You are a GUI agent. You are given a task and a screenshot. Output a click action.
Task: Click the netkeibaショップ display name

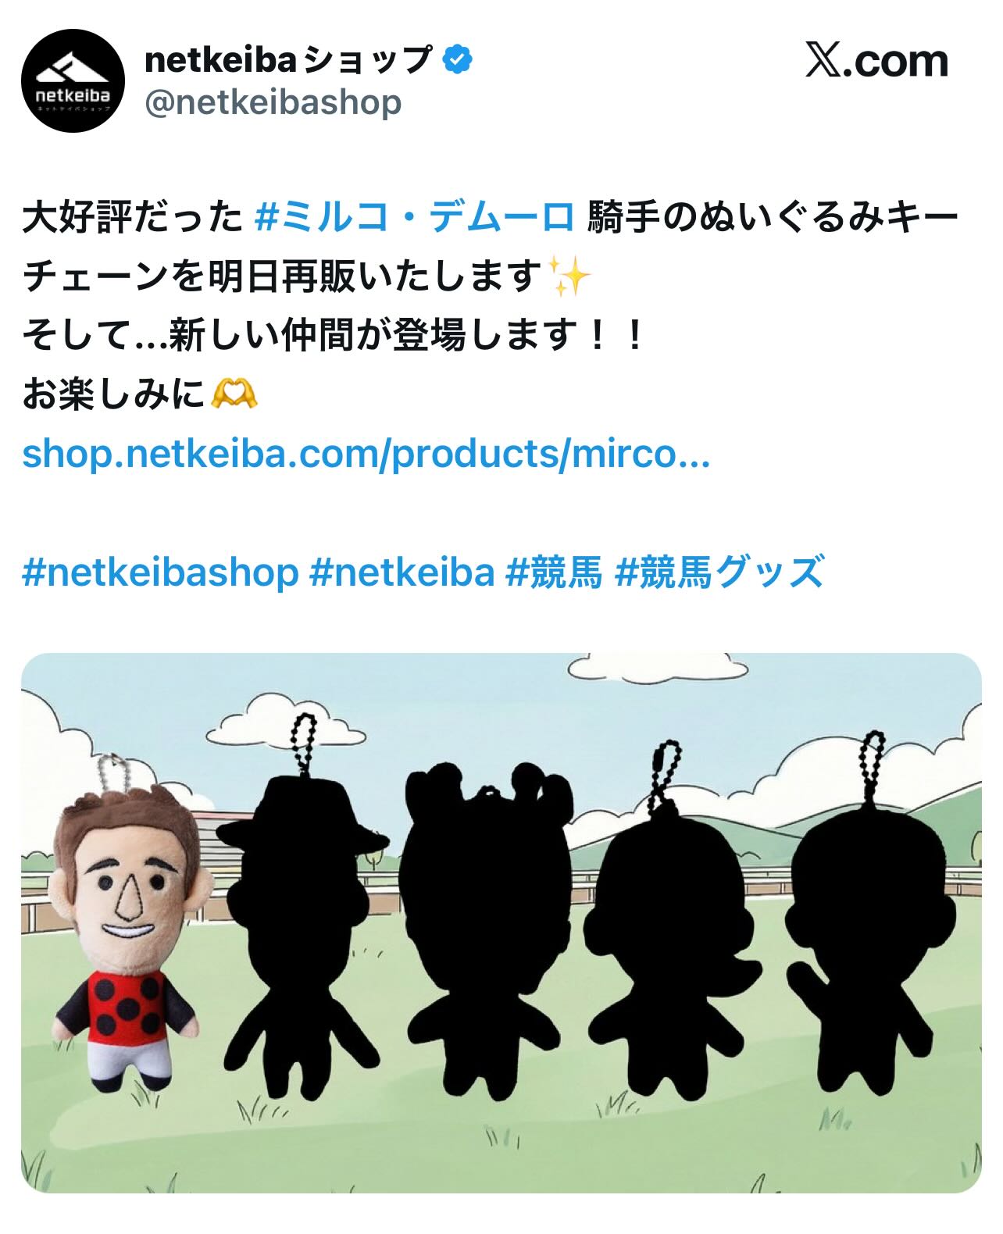click(x=288, y=60)
